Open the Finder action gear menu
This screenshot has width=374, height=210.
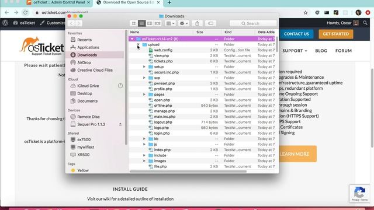click(184, 23)
